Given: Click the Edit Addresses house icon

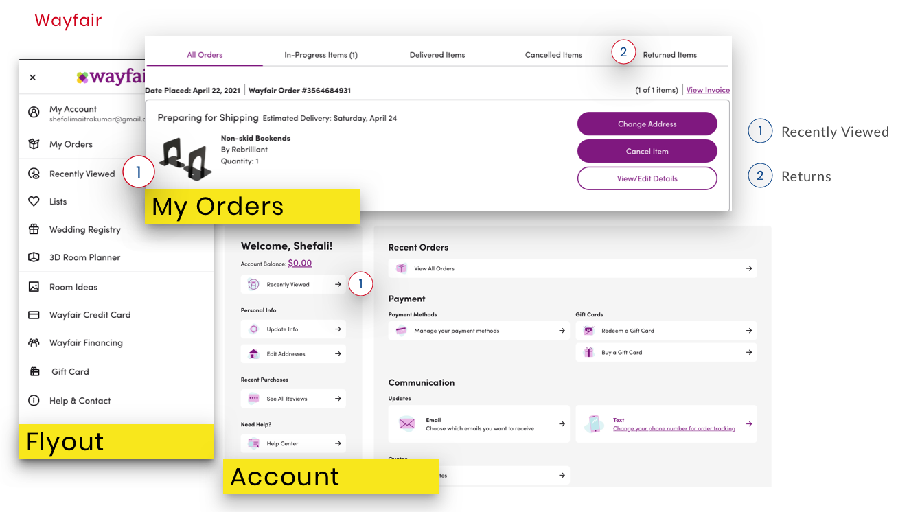Looking at the screenshot, I should (x=253, y=354).
